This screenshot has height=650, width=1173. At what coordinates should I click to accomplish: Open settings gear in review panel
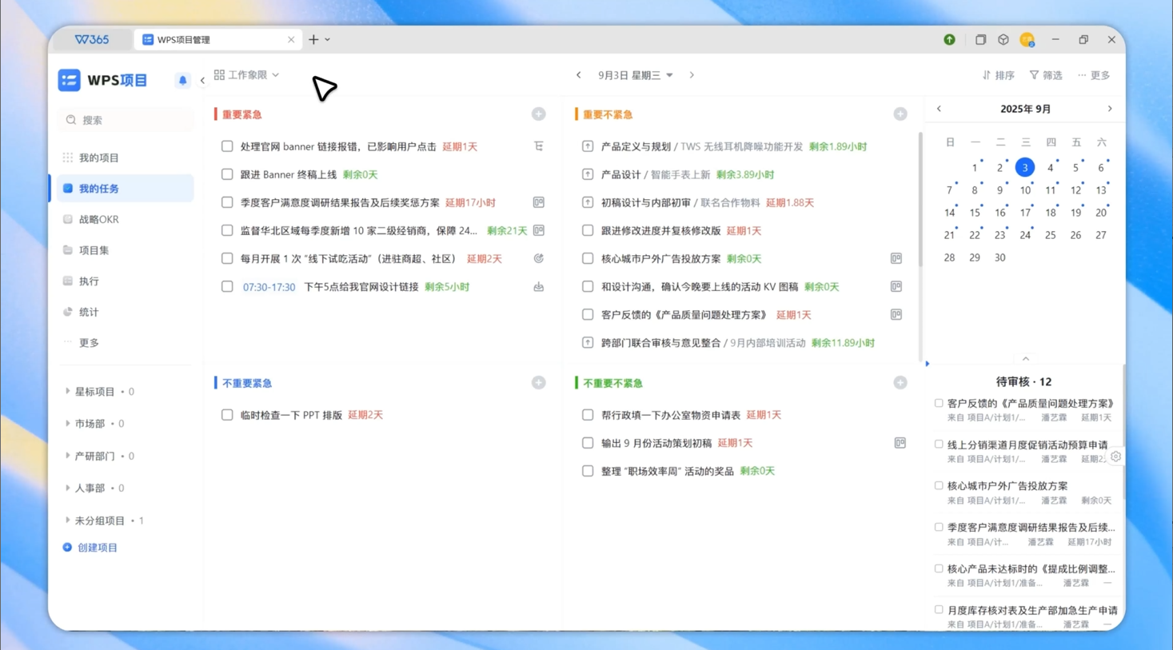click(x=1115, y=457)
